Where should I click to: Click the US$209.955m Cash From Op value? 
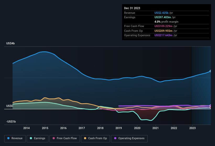pos(164,31)
